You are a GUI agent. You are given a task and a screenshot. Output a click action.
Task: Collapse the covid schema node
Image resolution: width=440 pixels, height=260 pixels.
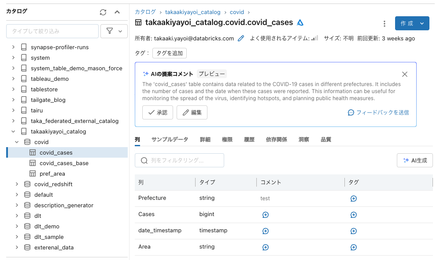(x=17, y=142)
